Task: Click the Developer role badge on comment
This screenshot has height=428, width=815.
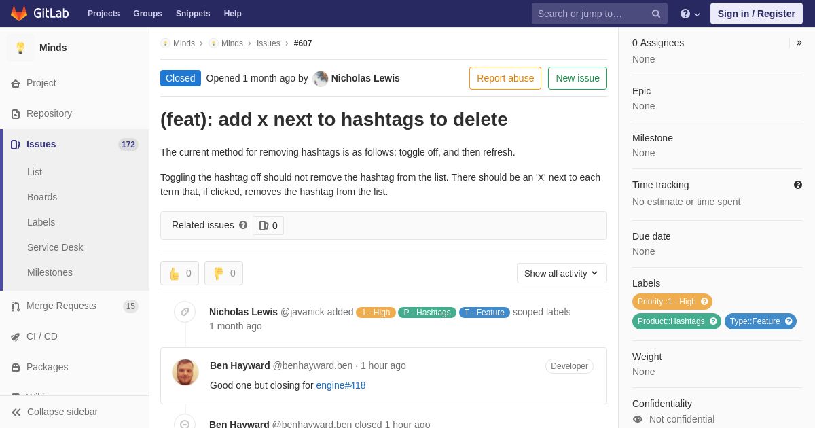Action: coord(569,366)
